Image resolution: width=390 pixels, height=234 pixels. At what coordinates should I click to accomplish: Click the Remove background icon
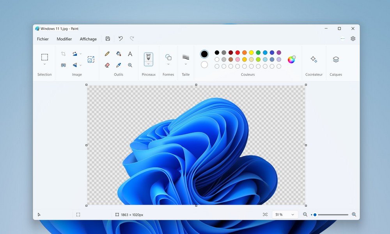63,65
